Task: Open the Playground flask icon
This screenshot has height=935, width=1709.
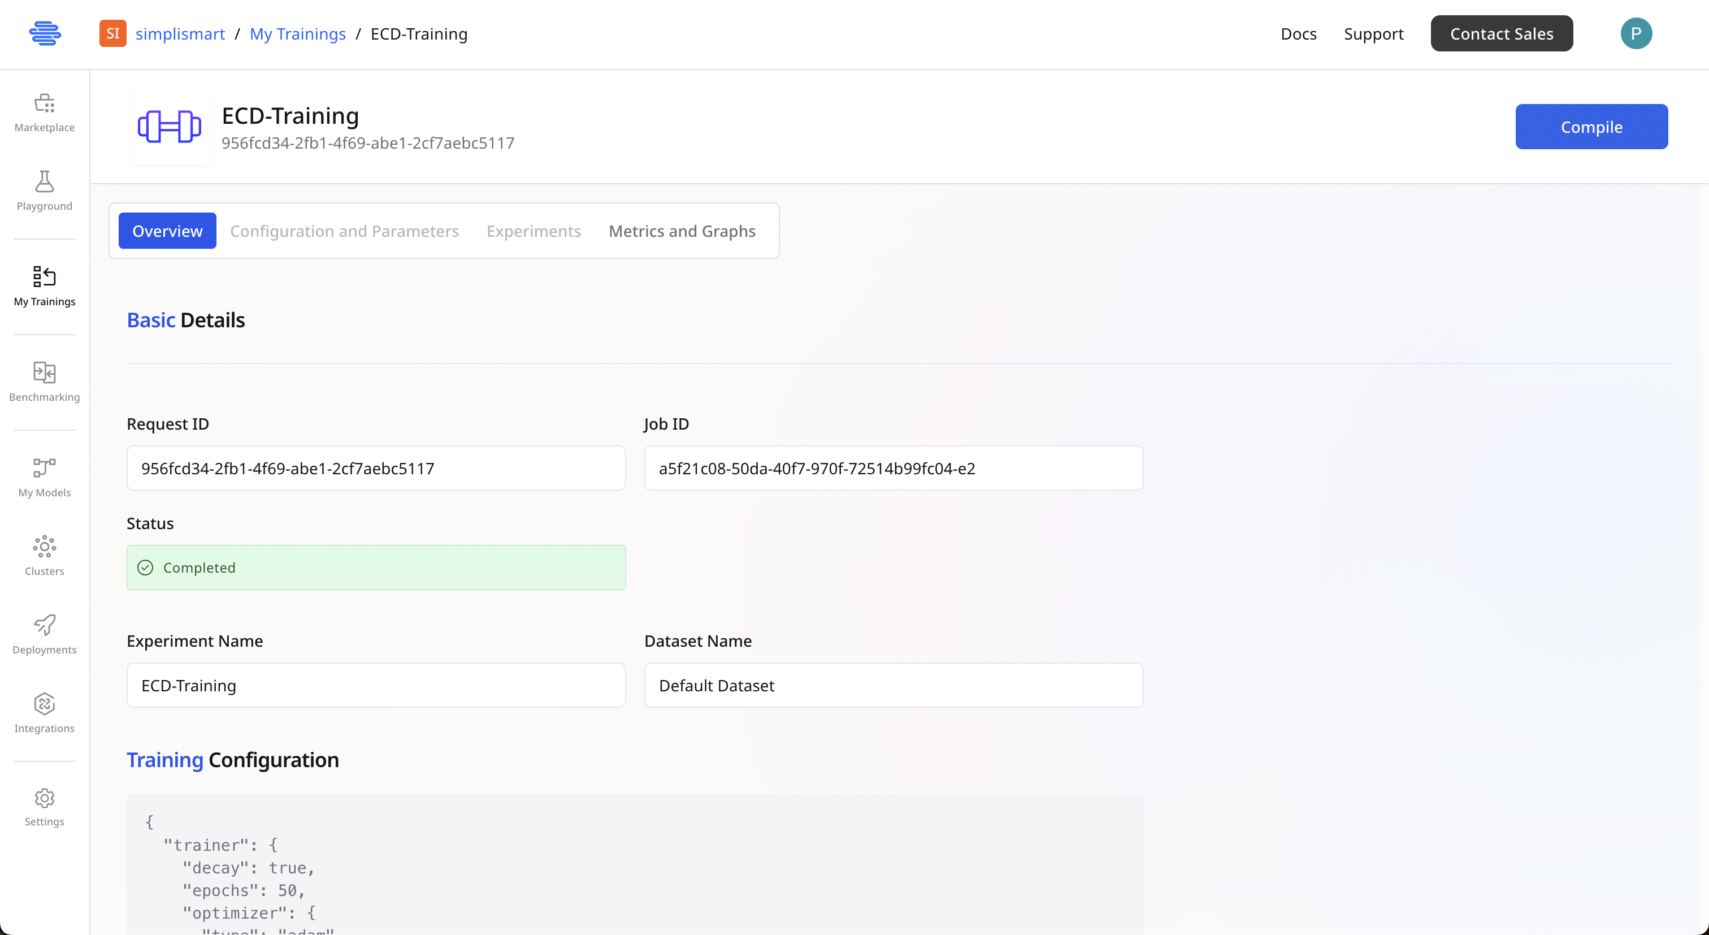Action: (x=45, y=182)
